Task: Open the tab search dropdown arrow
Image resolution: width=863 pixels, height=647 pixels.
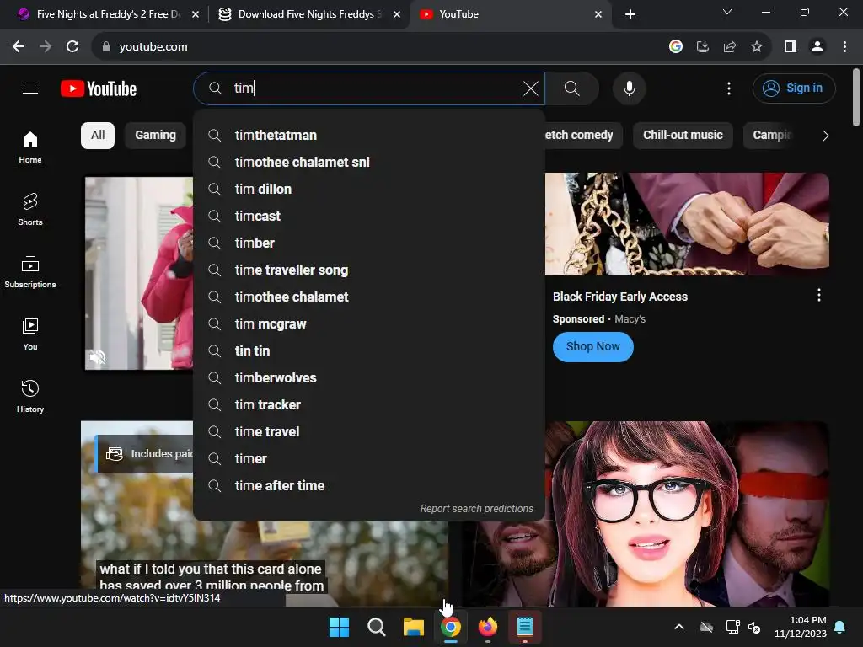Action: (727, 12)
